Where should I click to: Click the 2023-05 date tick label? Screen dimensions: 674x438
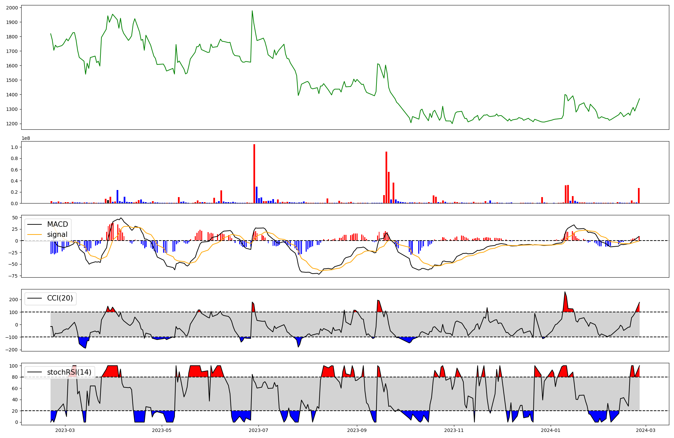(162, 430)
